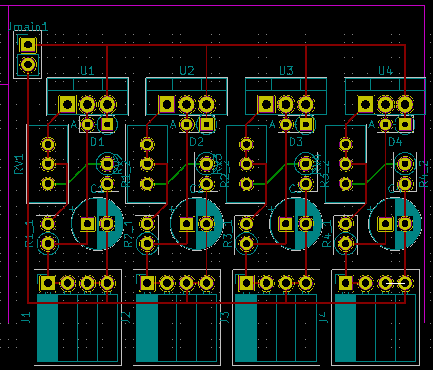Select the upper pad of resistor R1_1
The image size is (433, 370).
[x=48, y=224]
